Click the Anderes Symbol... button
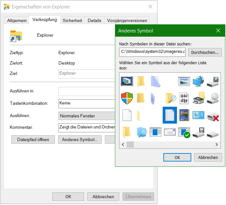226x205 pixels. 80,139
